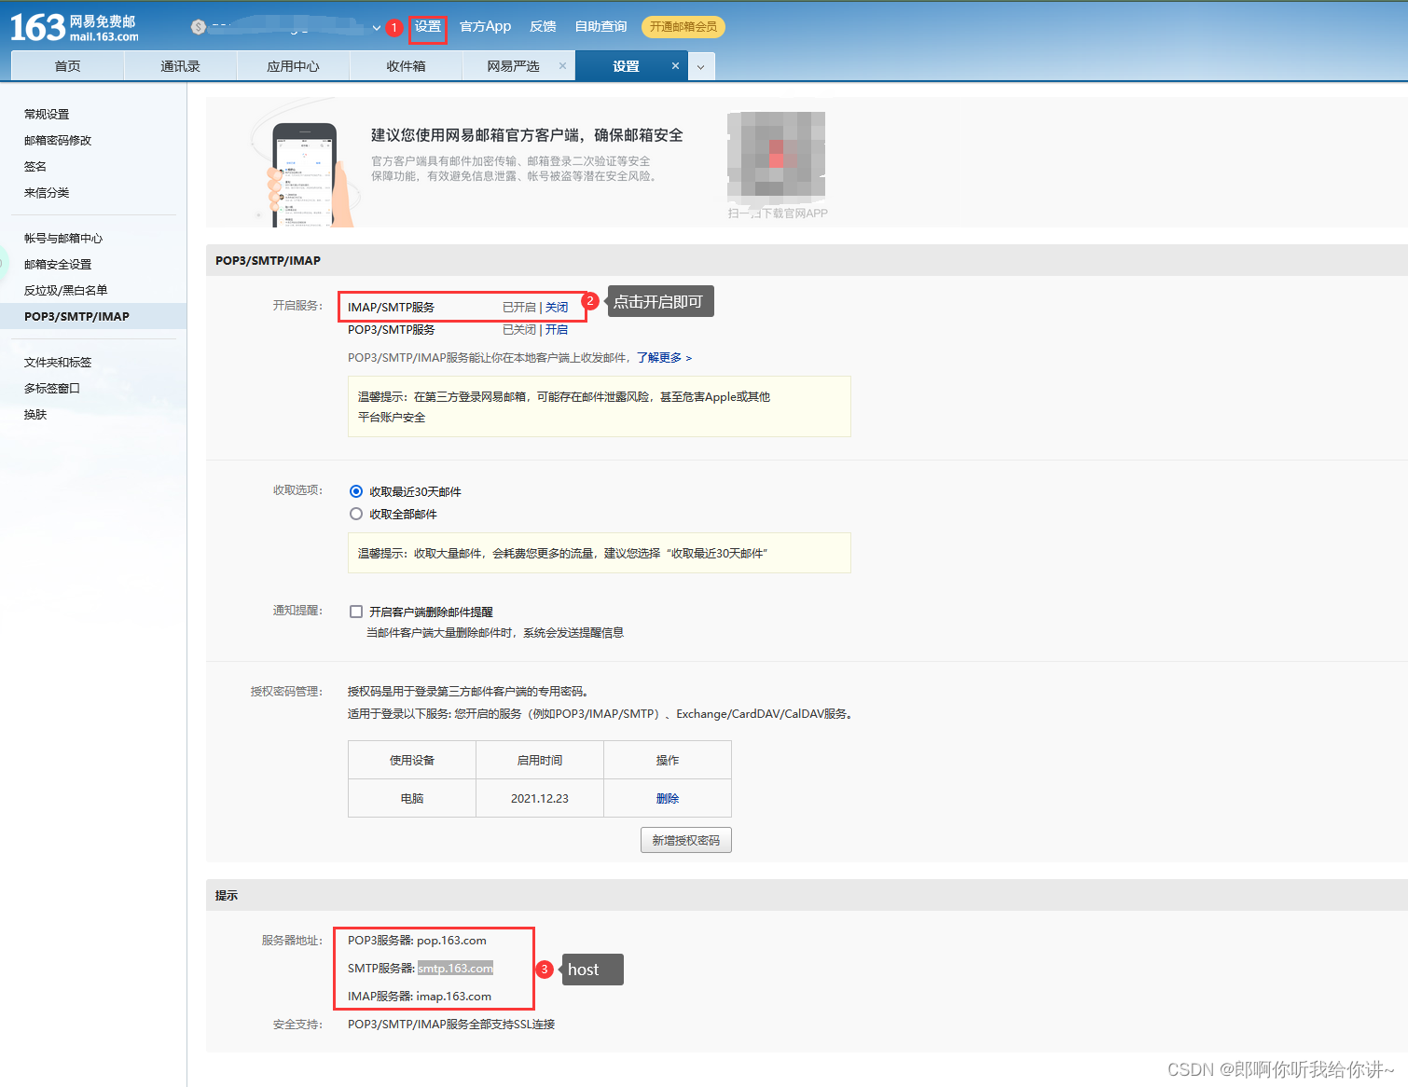Viewport: 1408px width, 1087px height.
Task: Close the 网易严选 tab
Action: (562, 66)
